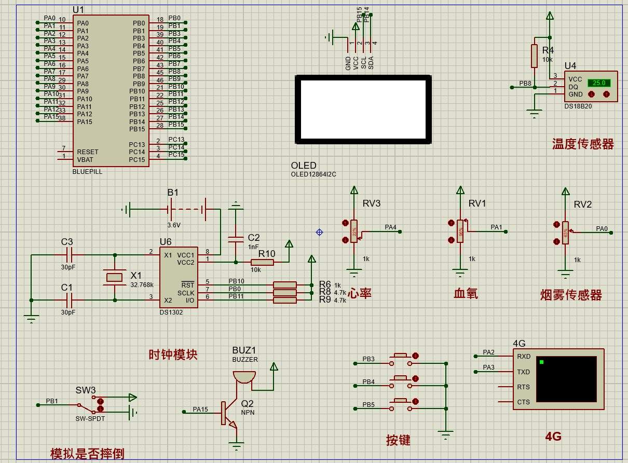Click the 32.768k crystal value label
Image resolution: width=628 pixels, height=463 pixels.
[x=142, y=285]
